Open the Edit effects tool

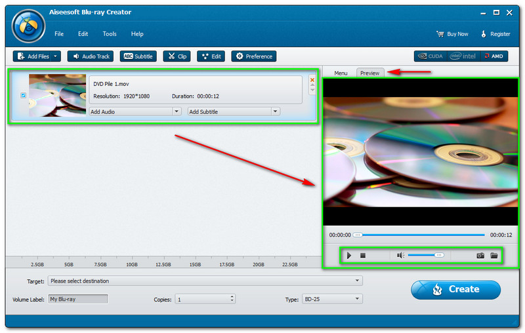click(211, 56)
